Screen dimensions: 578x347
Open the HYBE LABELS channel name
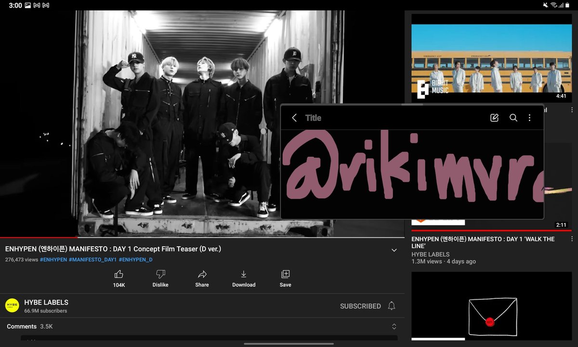click(x=46, y=303)
